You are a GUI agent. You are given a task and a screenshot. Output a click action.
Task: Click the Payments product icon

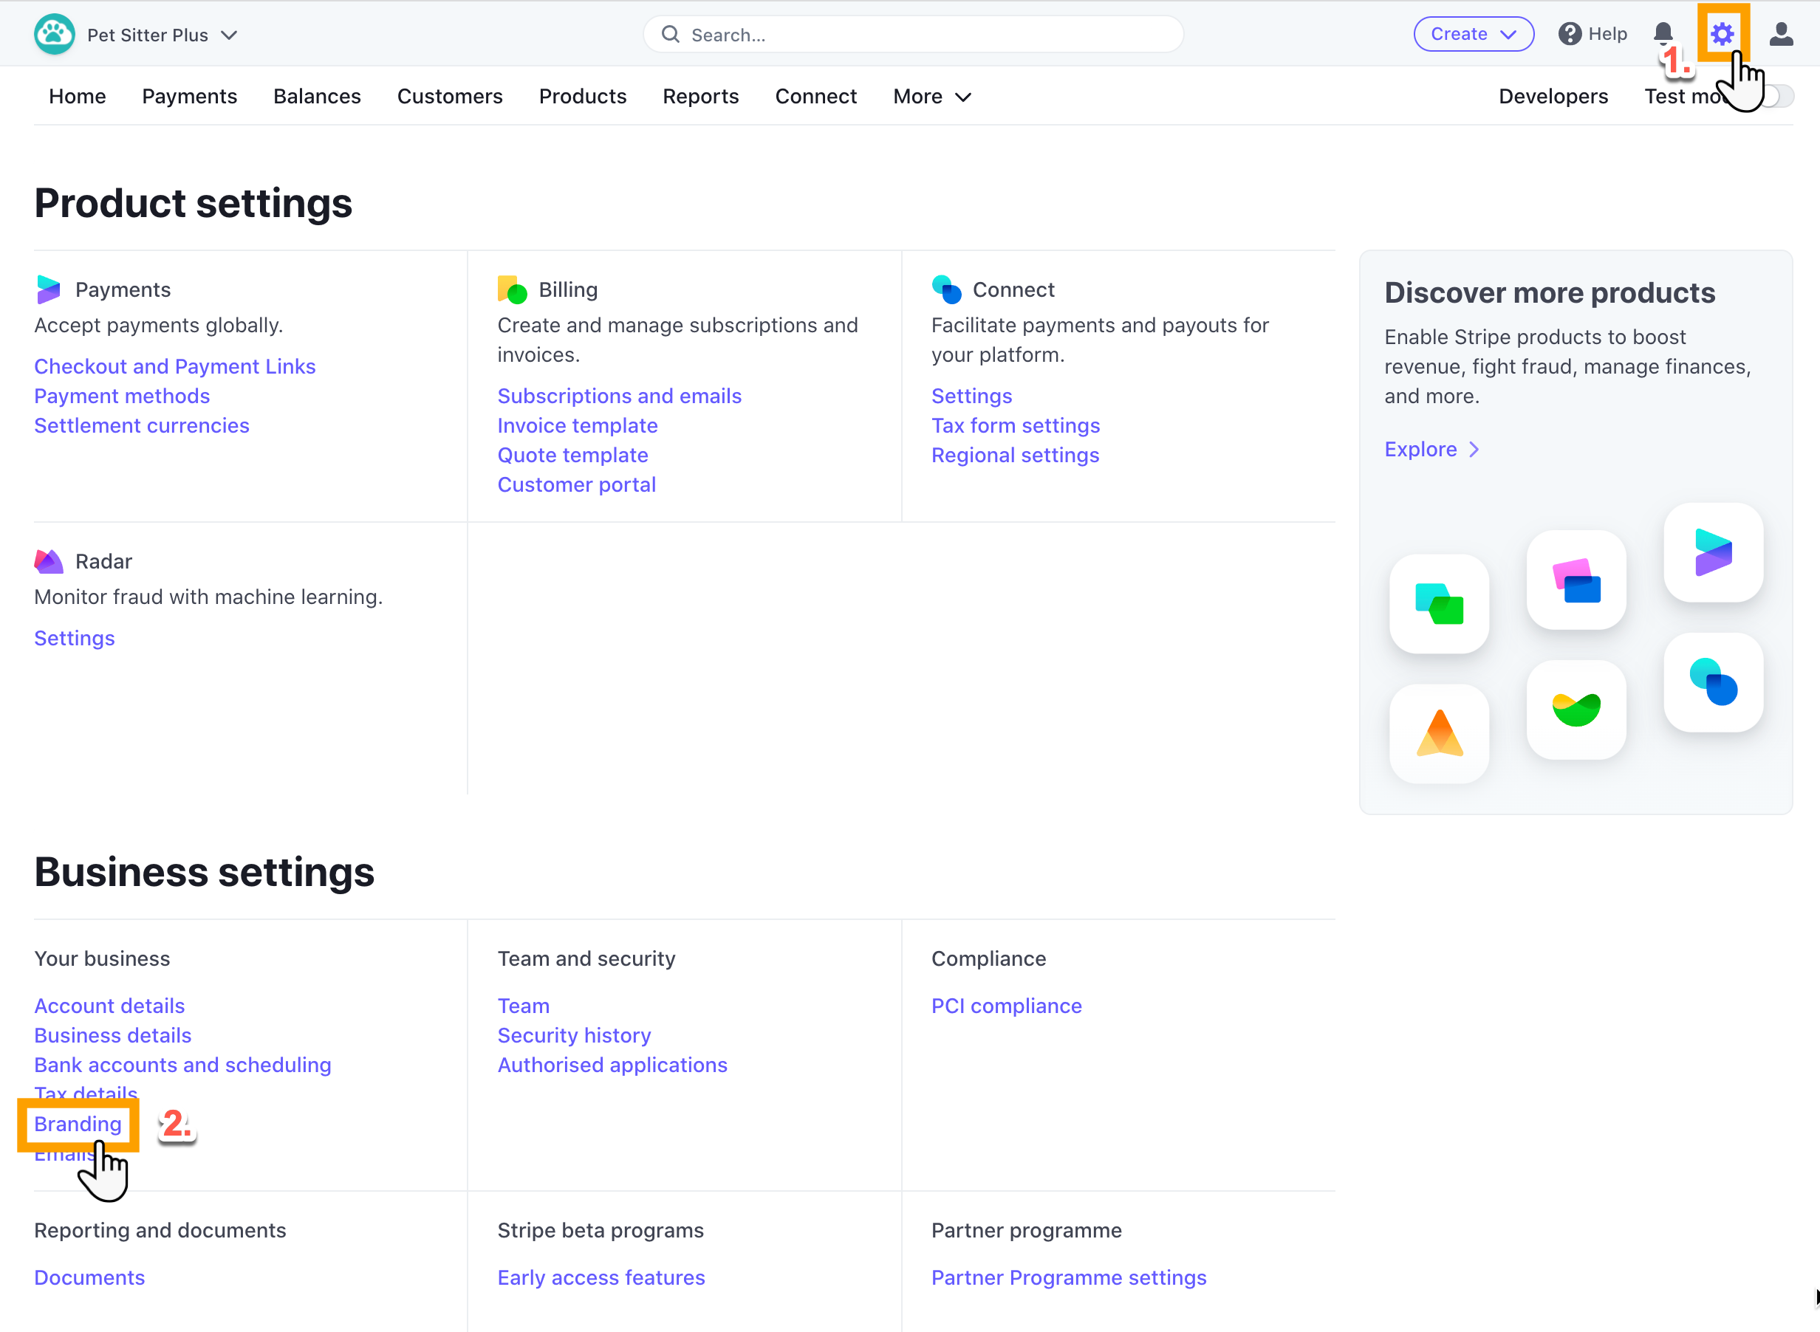pos(48,288)
